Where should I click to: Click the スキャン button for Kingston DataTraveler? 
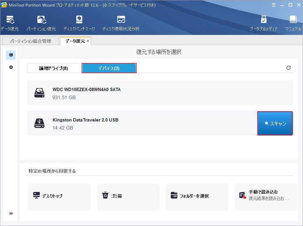pyautogui.click(x=275, y=123)
